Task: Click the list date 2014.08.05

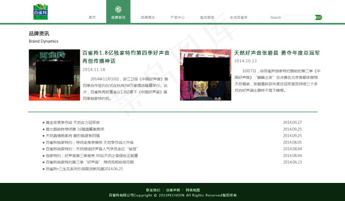Action: [292, 143]
